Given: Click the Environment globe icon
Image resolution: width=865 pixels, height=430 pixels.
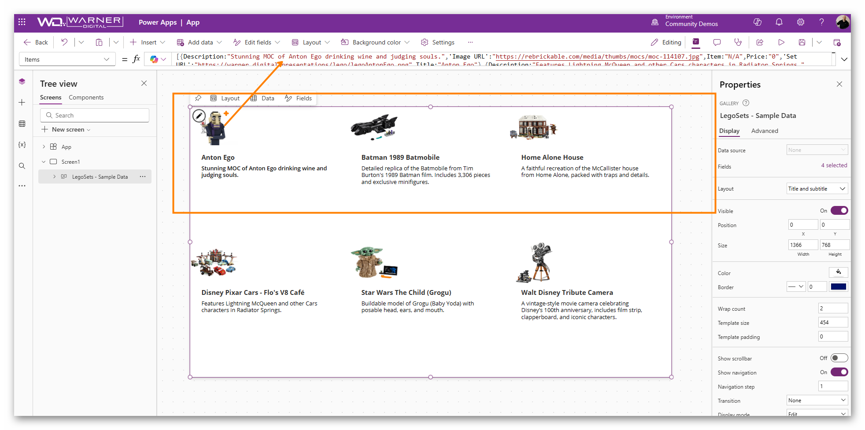Looking at the screenshot, I should click(x=655, y=22).
